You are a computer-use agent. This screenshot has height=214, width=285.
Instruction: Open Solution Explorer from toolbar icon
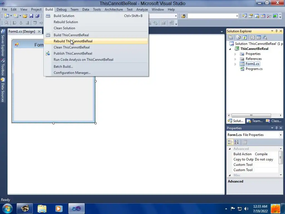pos(244,16)
